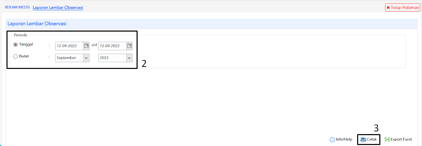Open the month combo box showing September

[x=72, y=58]
